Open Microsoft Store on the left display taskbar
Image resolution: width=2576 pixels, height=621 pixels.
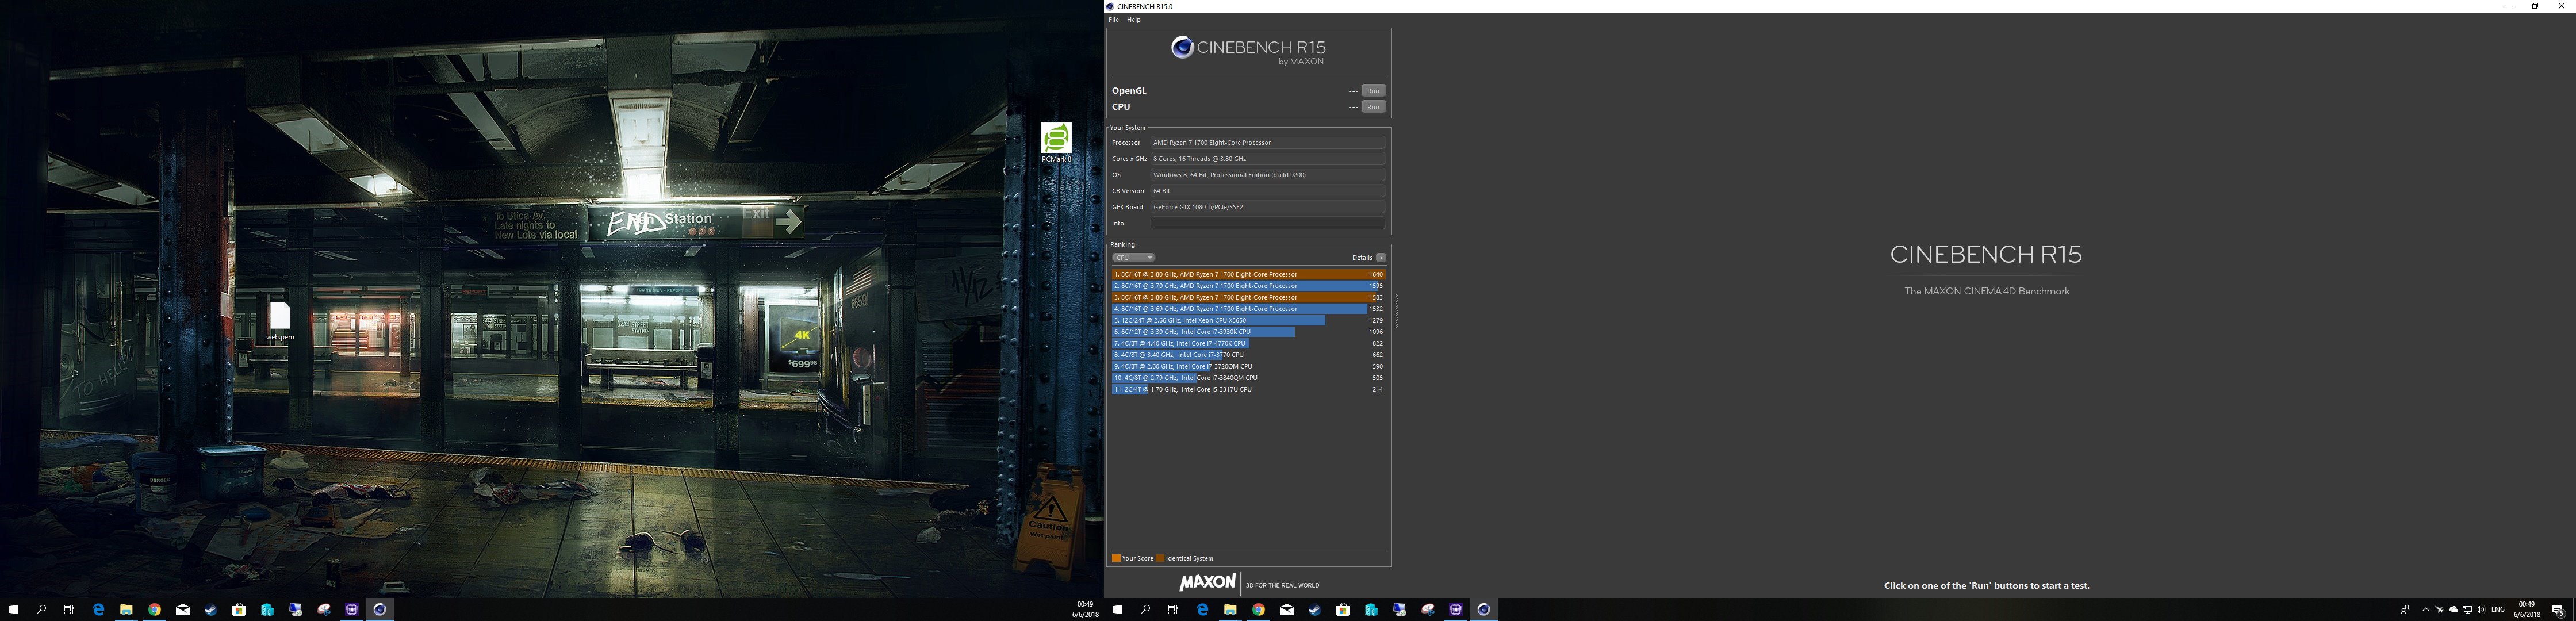click(239, 610)
